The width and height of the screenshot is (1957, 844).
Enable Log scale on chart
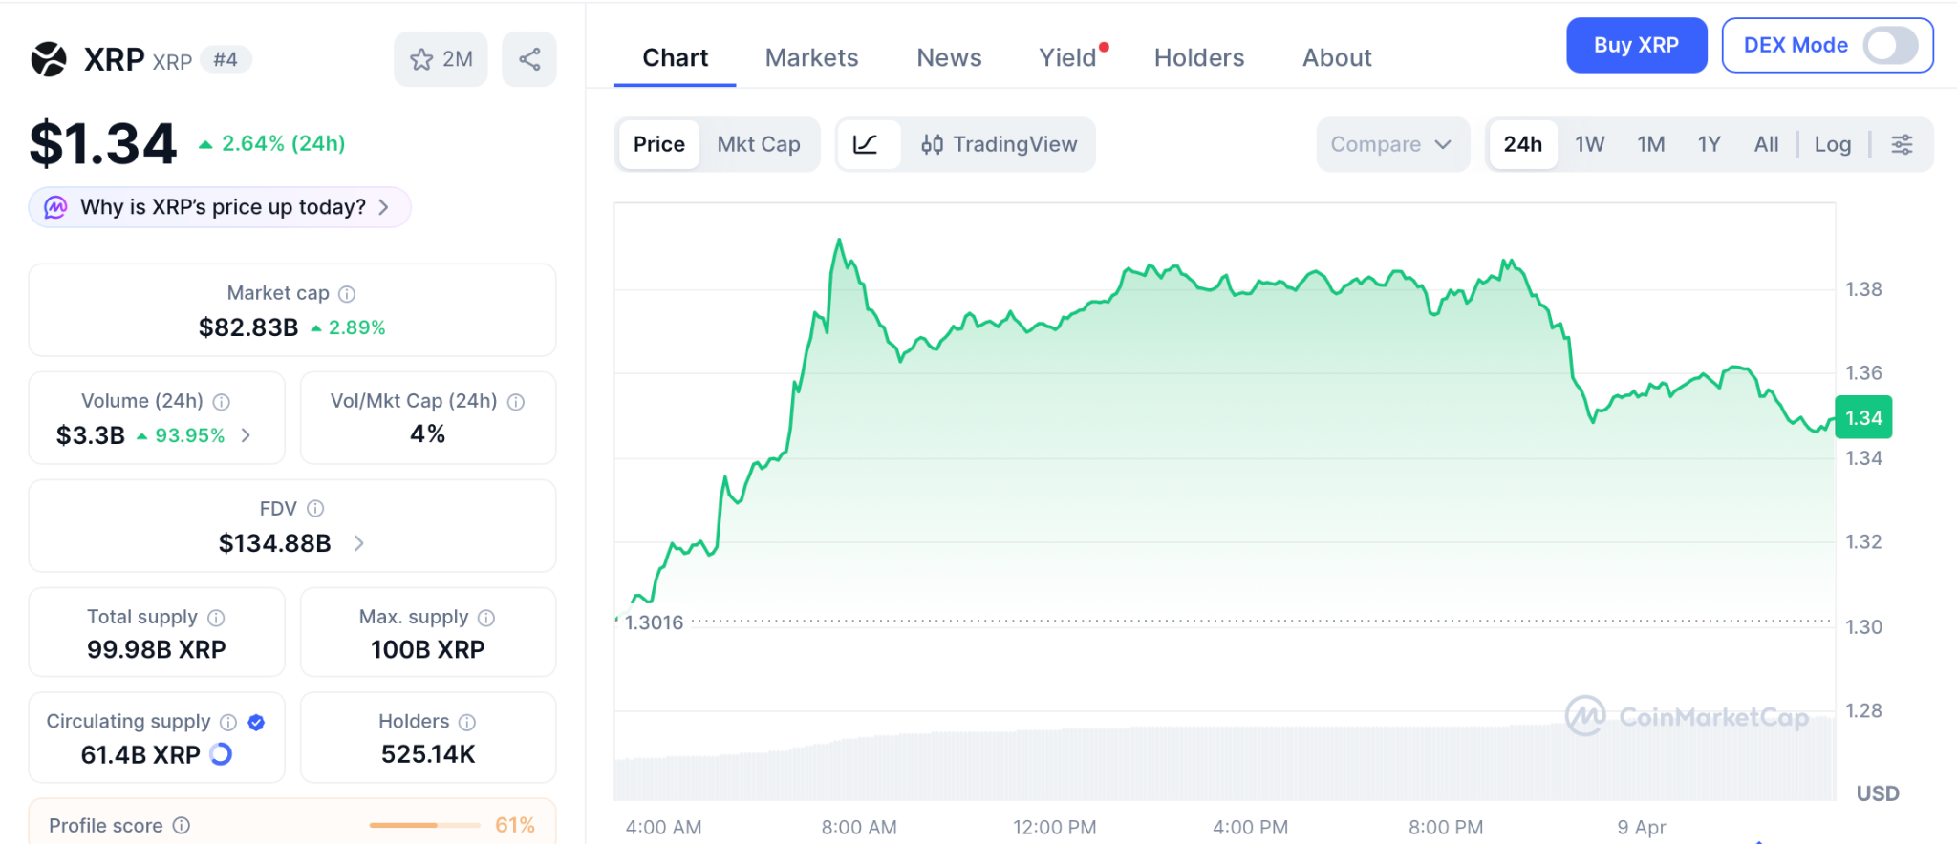[1832, 144]
